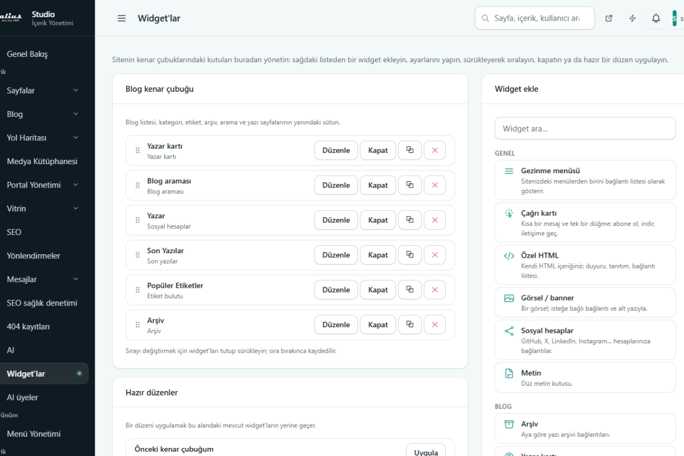Click Düzenle for the Yazar kartı widget
The height and width of the screenshot is (456, 684).
click(x=336, y=150)
